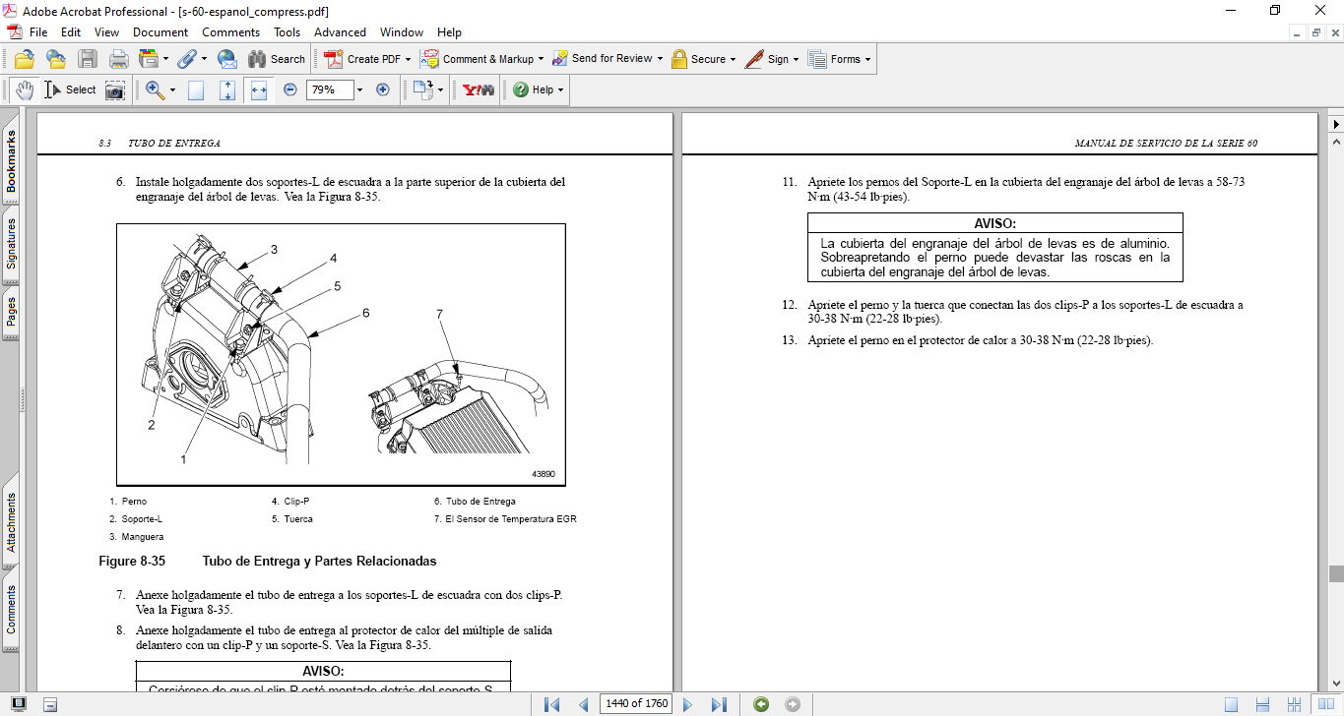Image resolution: width=1344 pixels, height=716 pixels.
Task: Click the Create PDF button
Action: tap(366, 59)
